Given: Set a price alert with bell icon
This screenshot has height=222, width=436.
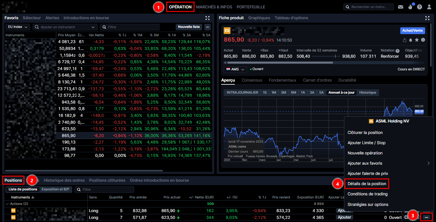Looking at the screenshot, I should tap(410, 40).
